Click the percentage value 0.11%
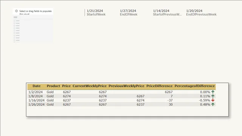This screenshot has height=136, width=242. click(x=205, y=96)
